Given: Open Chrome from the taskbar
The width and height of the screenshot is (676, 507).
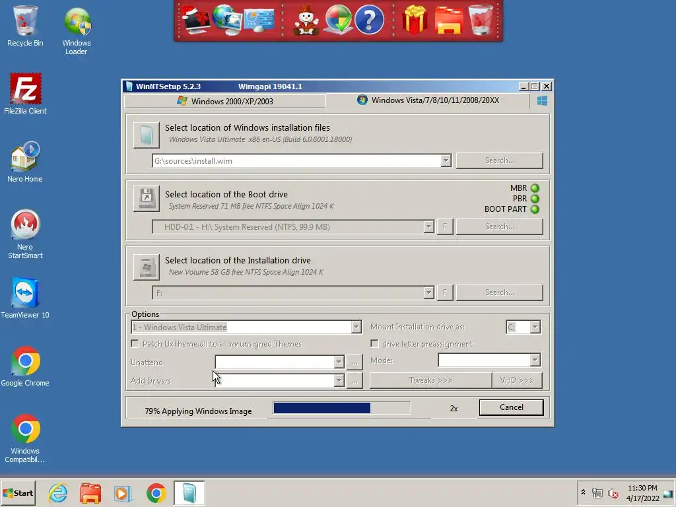Looking at the screenshot, I should pyautogui.click(x=156, y=492).
